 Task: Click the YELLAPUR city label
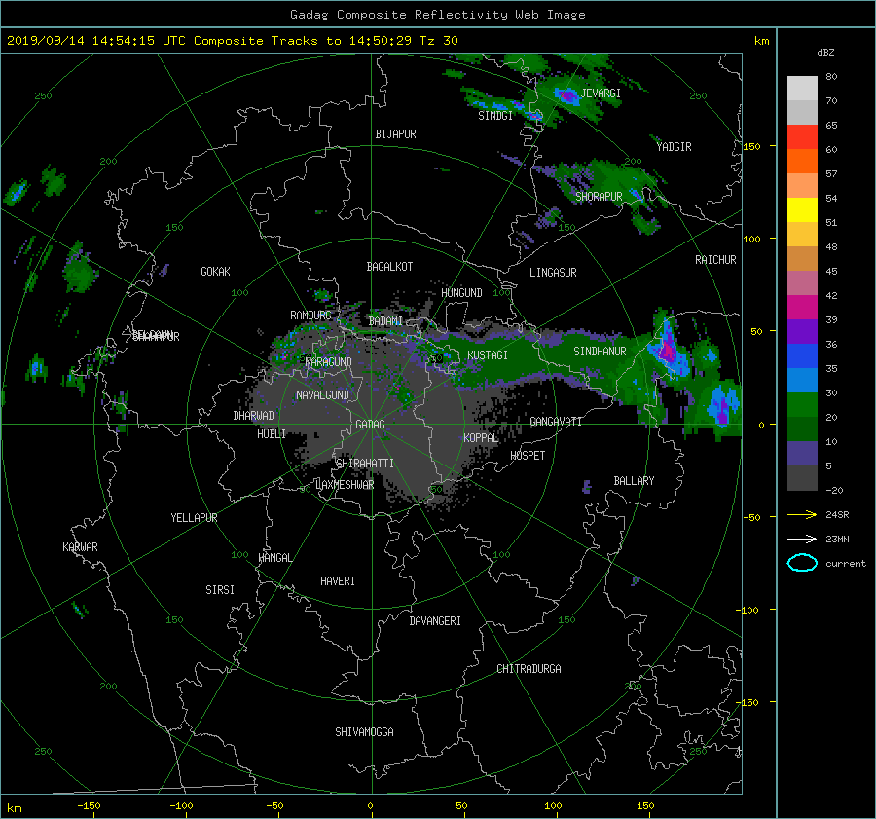click(x=194, y=518)
